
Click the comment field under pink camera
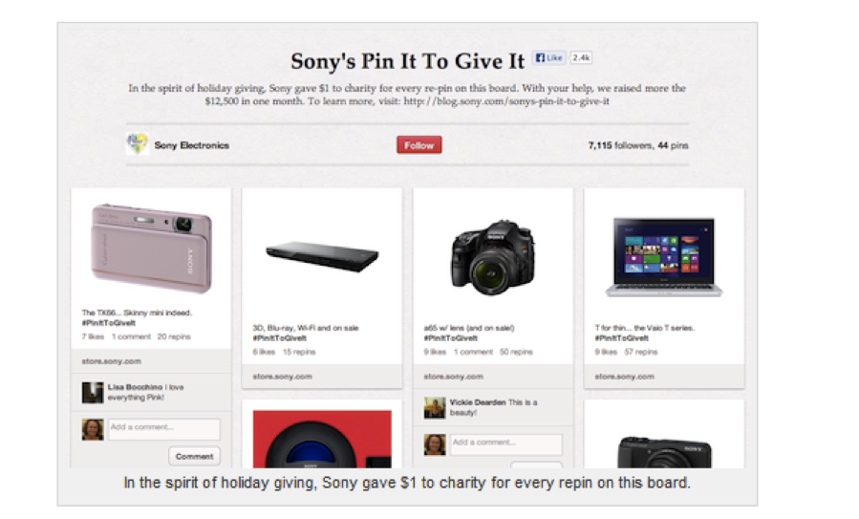(164, 429)
